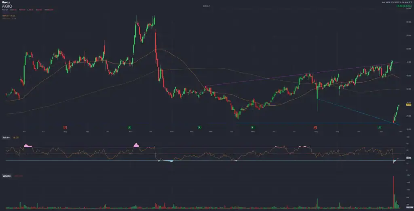
Task: Click the DAILY timeframe label
Action: 207,5
